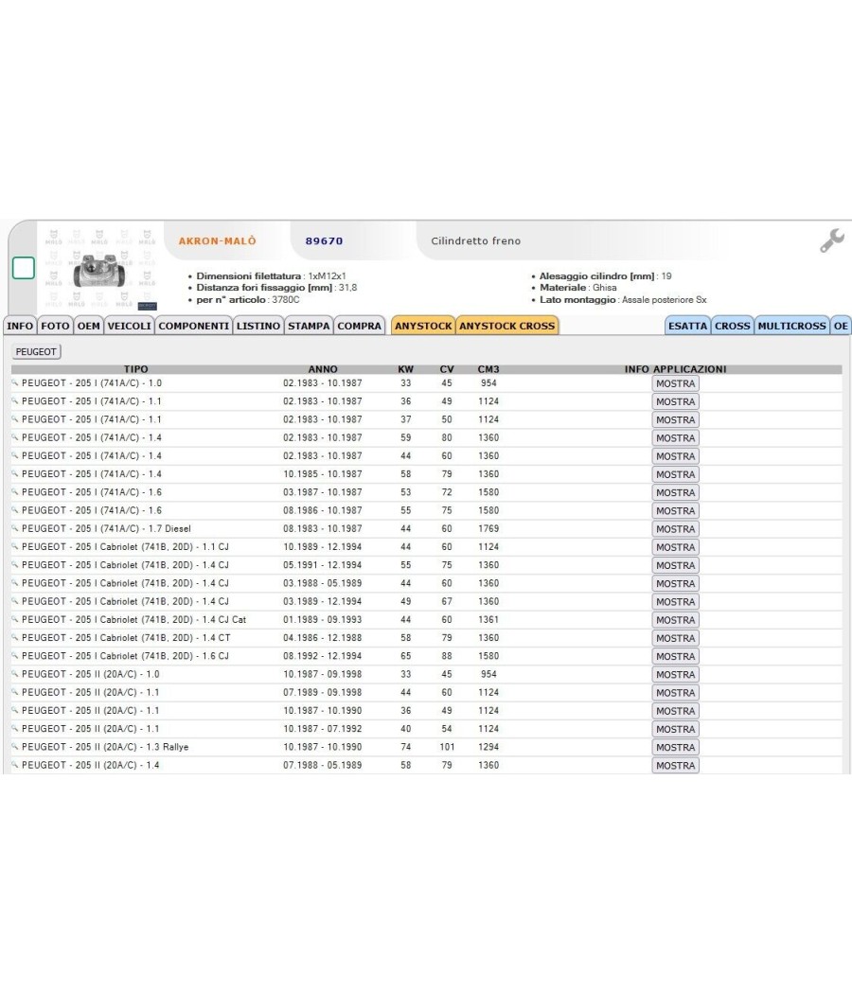Open the CROSS tab
The height and width of the screenshot is (994, 852).
[732, 326]
